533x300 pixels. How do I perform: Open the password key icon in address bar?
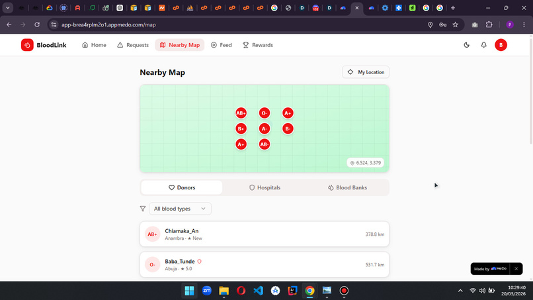pos(442,25)
